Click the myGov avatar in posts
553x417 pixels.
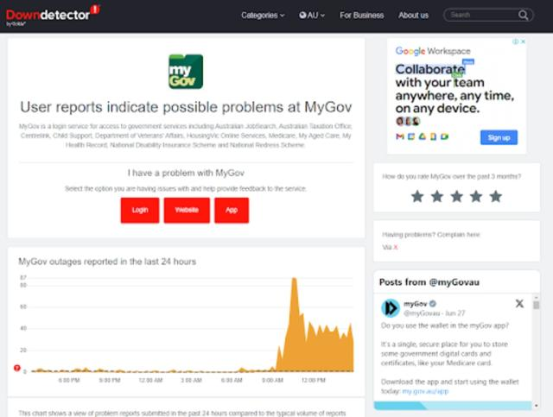(x=391, y=307)
